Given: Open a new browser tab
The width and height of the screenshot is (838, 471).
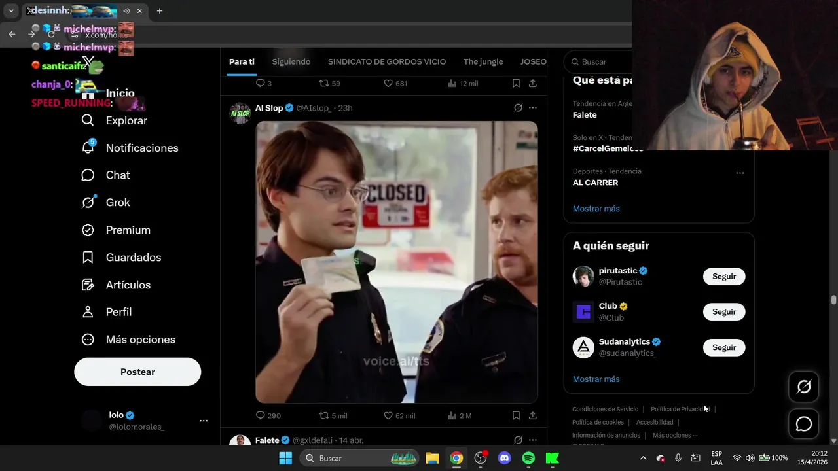Looking at the screenshot, I should click(160, 11).
